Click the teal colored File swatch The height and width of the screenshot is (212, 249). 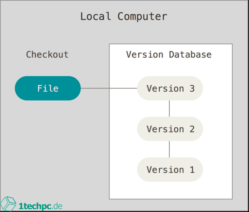[x=47, y=88]
